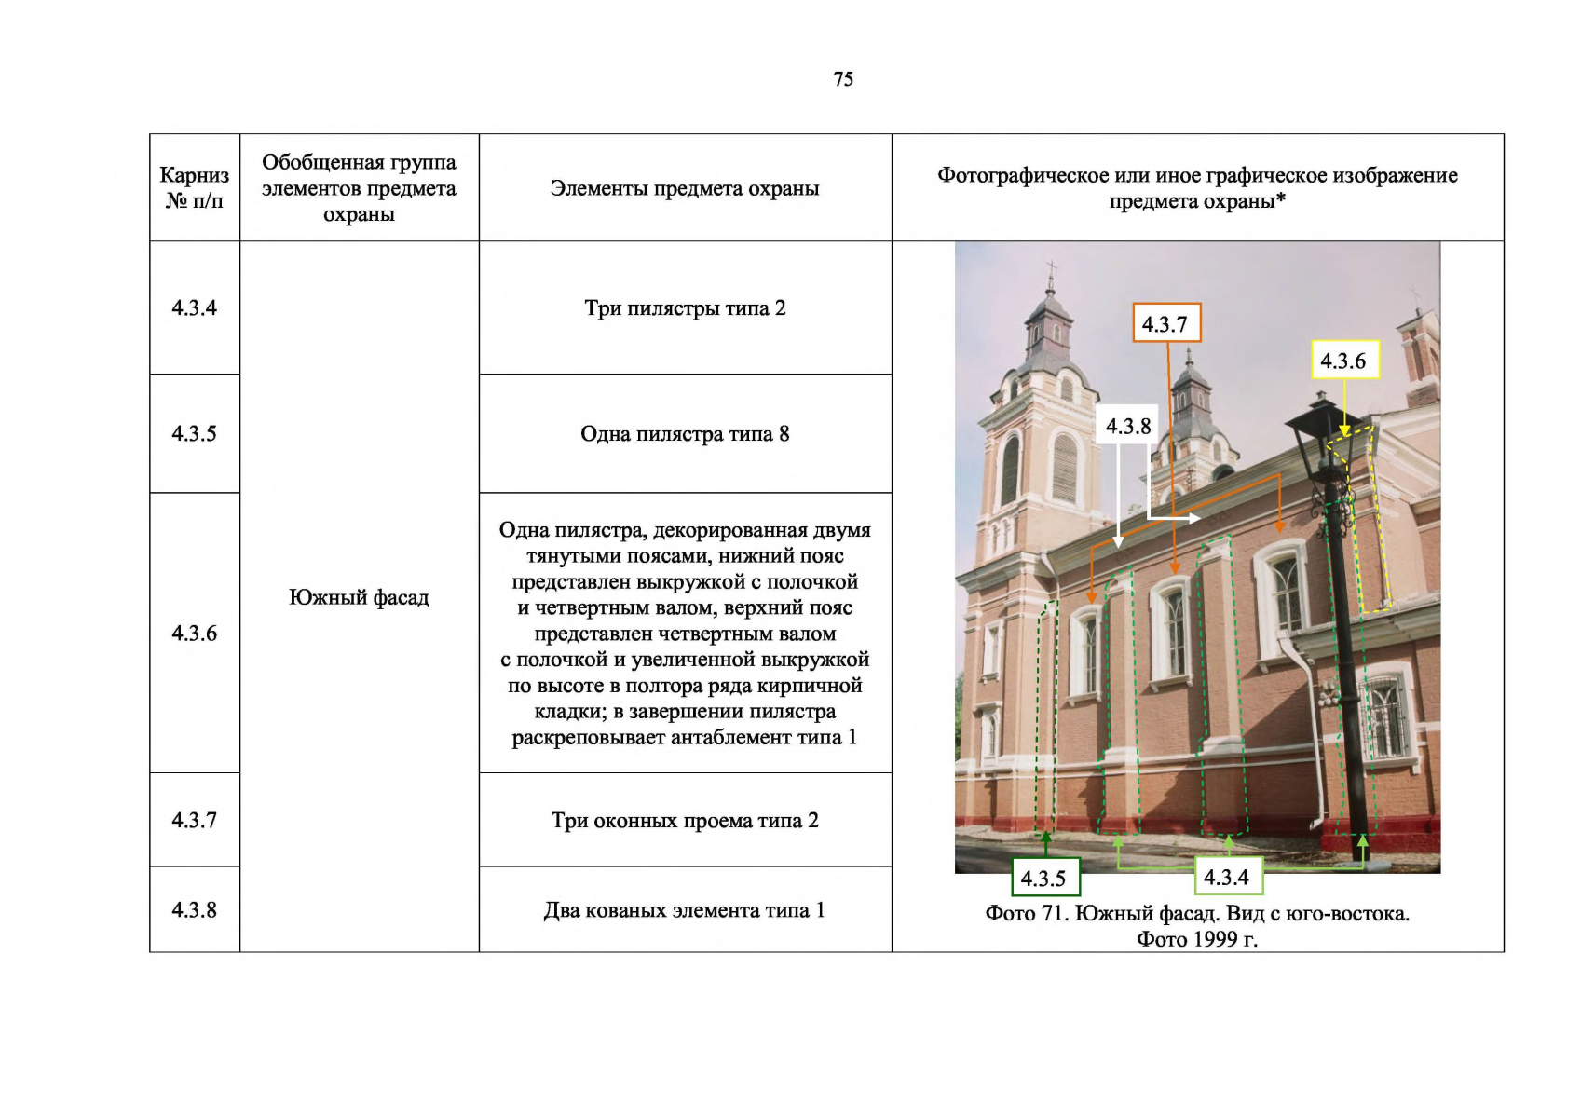Select the 'Южный фасад' table cell
Screen dimensions: 1581x1118
tap(359, 597)
